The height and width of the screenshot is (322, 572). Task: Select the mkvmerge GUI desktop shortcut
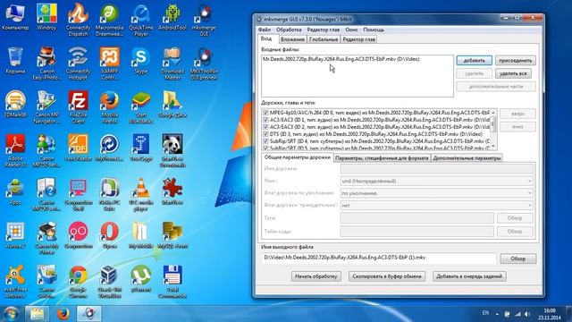coord(204,20)
